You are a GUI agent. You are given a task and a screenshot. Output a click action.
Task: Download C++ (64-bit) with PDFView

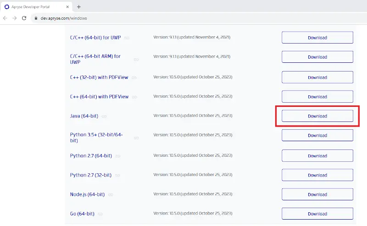point(317,97)
